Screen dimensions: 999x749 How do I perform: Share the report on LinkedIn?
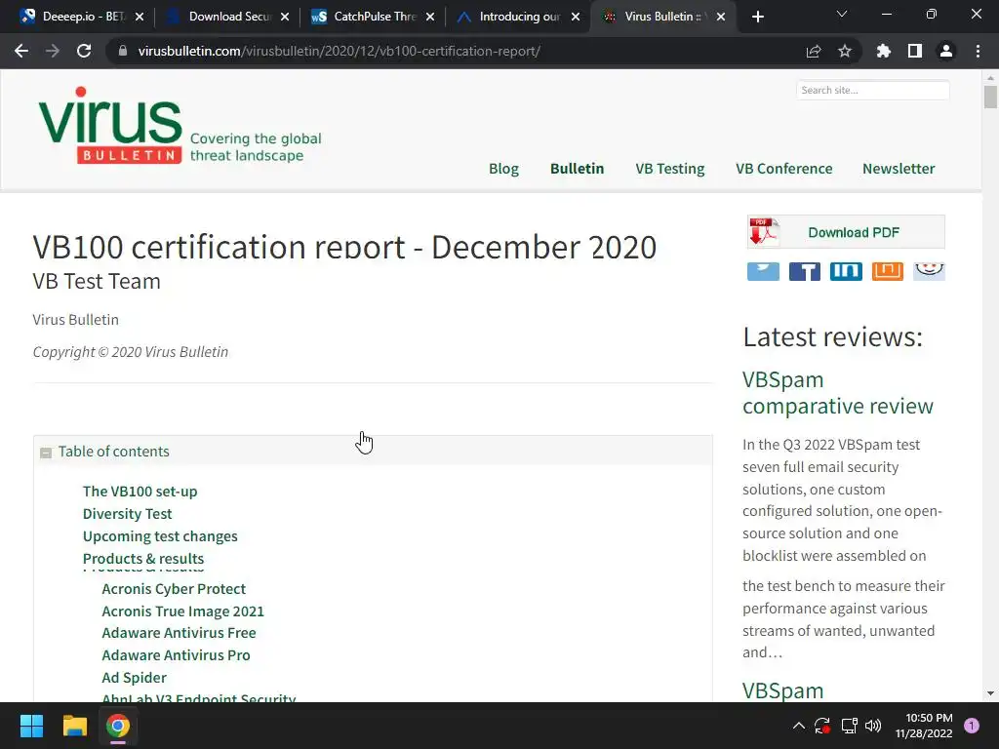tap(846, 271)
